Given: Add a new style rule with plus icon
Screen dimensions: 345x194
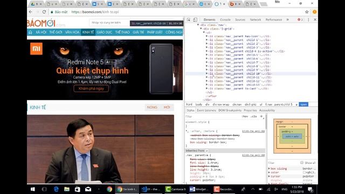Looking at the screenshot, I should 261,116.
